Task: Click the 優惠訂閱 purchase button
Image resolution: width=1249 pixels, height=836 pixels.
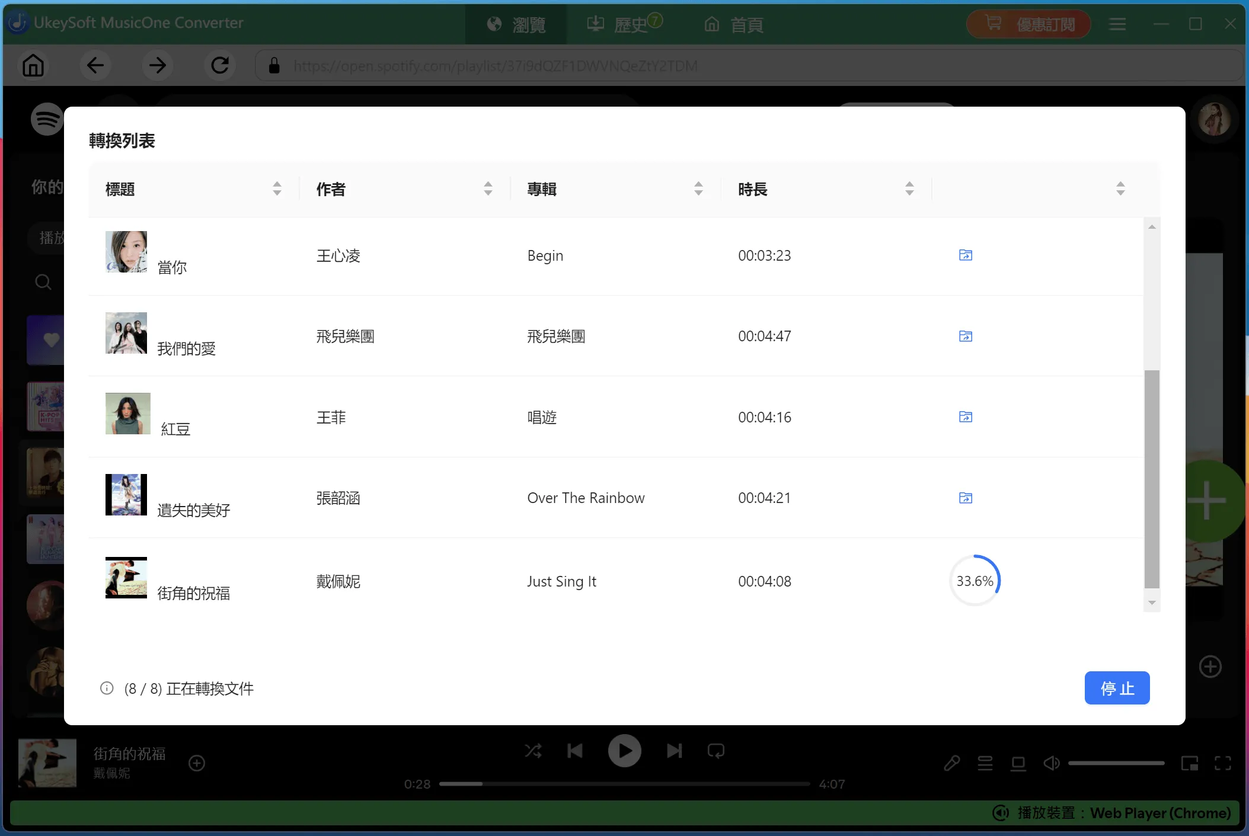Action: point(1028,24)
